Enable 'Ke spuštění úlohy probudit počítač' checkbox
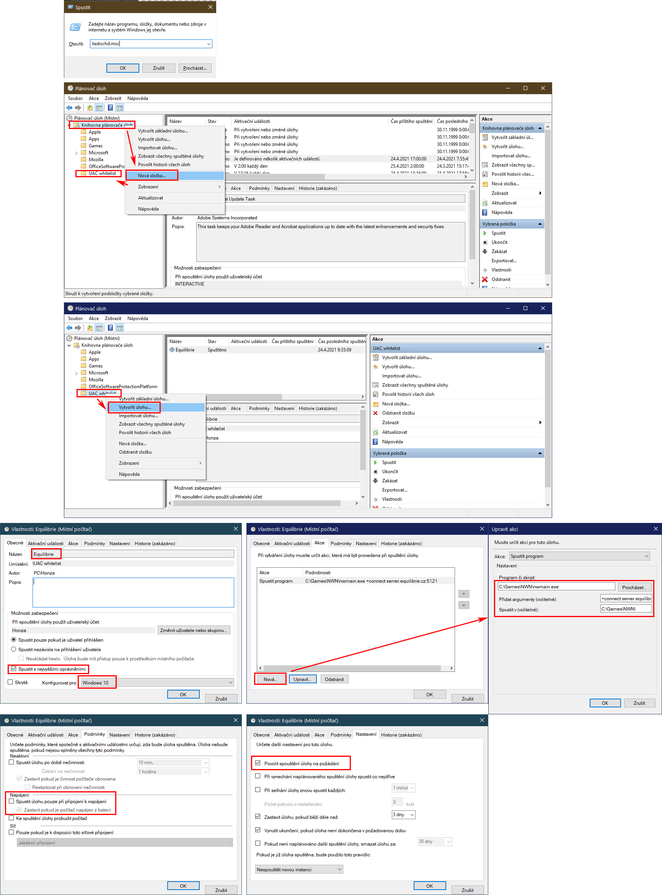Screen dimensions: 662x895 click(x=11, y=818)
